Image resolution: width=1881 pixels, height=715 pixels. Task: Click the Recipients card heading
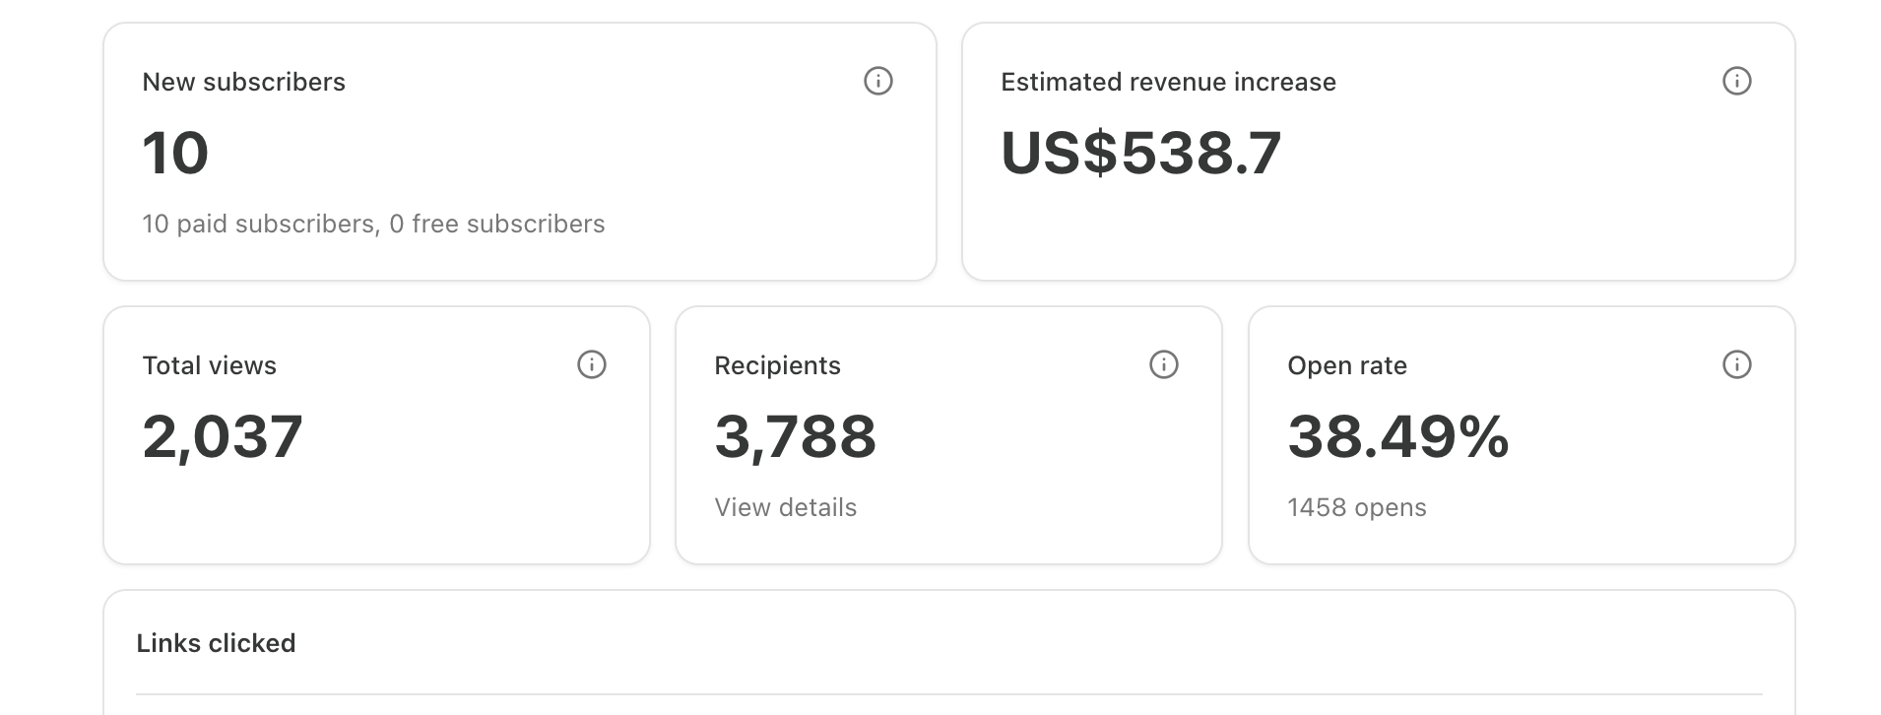tap(777, 365)
